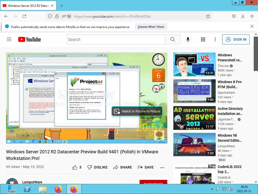This screenshot has height=194, width=258.
Task: Bookmark this page with the star
Action: pos(208,16)
